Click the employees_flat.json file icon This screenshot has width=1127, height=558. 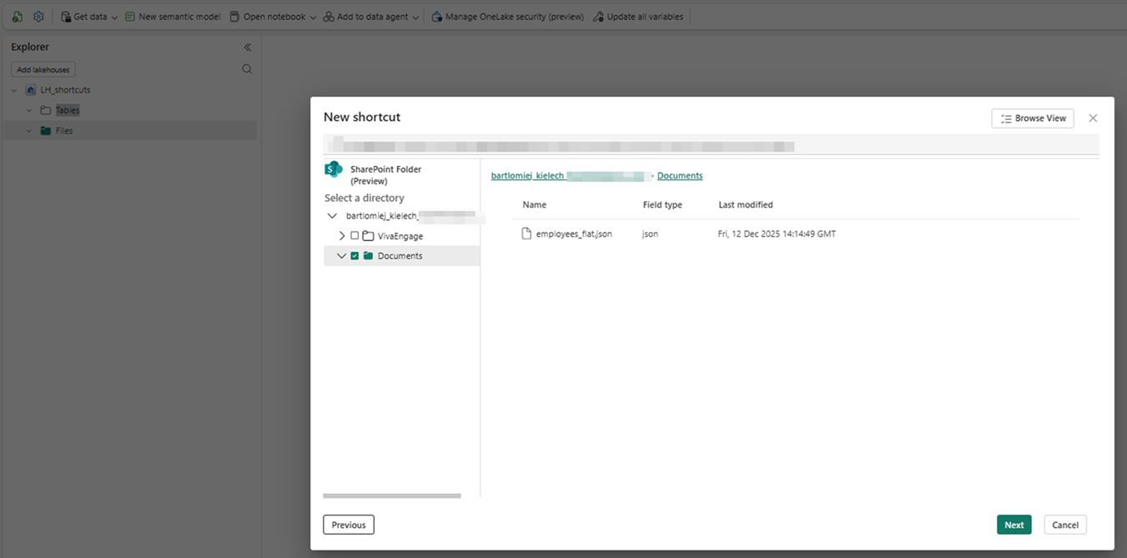pyautogui.click(x=526, y=234)
